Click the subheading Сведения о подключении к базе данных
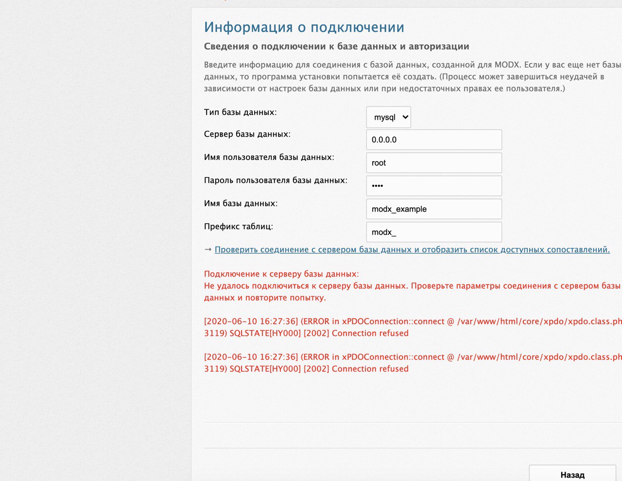The image size is (622, 481). click(x=336, y=47)
